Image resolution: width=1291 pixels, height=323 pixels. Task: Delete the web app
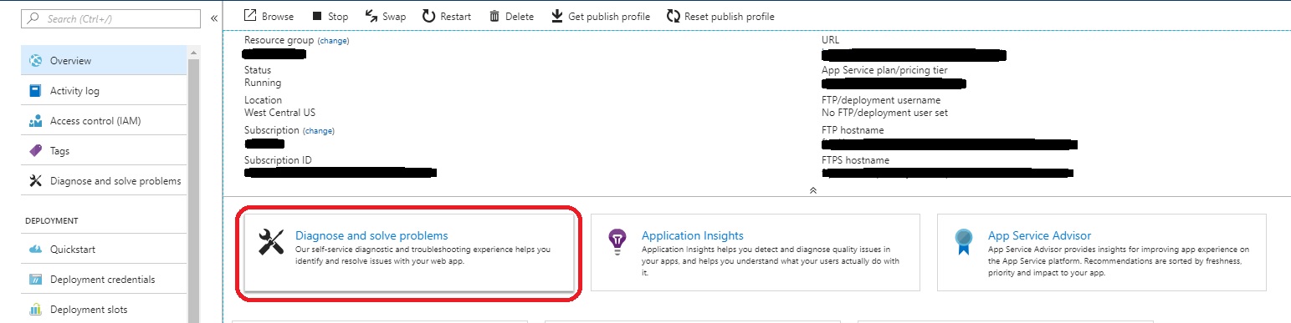(510, 16)
